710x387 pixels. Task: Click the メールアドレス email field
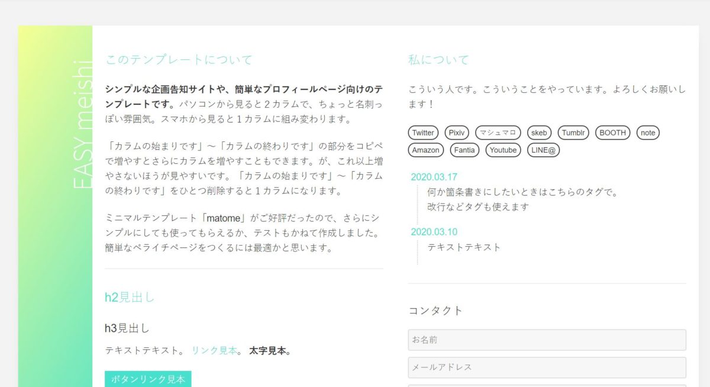547,367
